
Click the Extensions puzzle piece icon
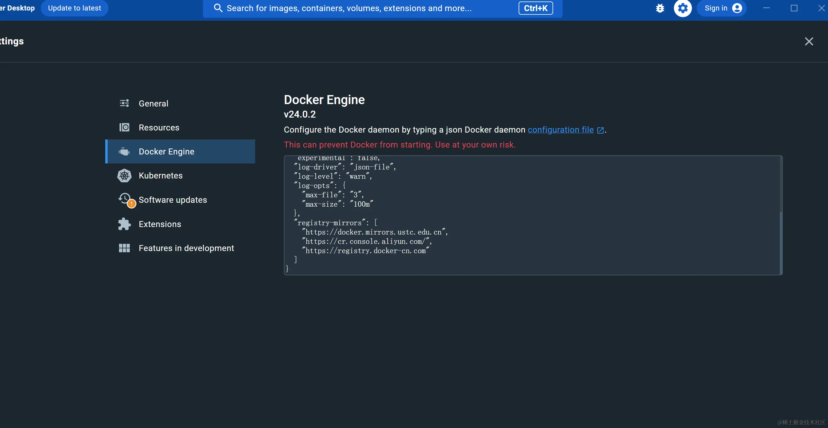124,224
